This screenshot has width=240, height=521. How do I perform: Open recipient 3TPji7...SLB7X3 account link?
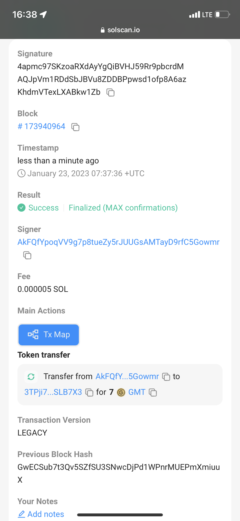[53, 392]
